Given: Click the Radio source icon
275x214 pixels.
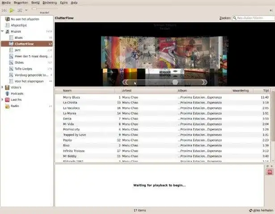Looking at the screenshot, I should coord(7,106).
